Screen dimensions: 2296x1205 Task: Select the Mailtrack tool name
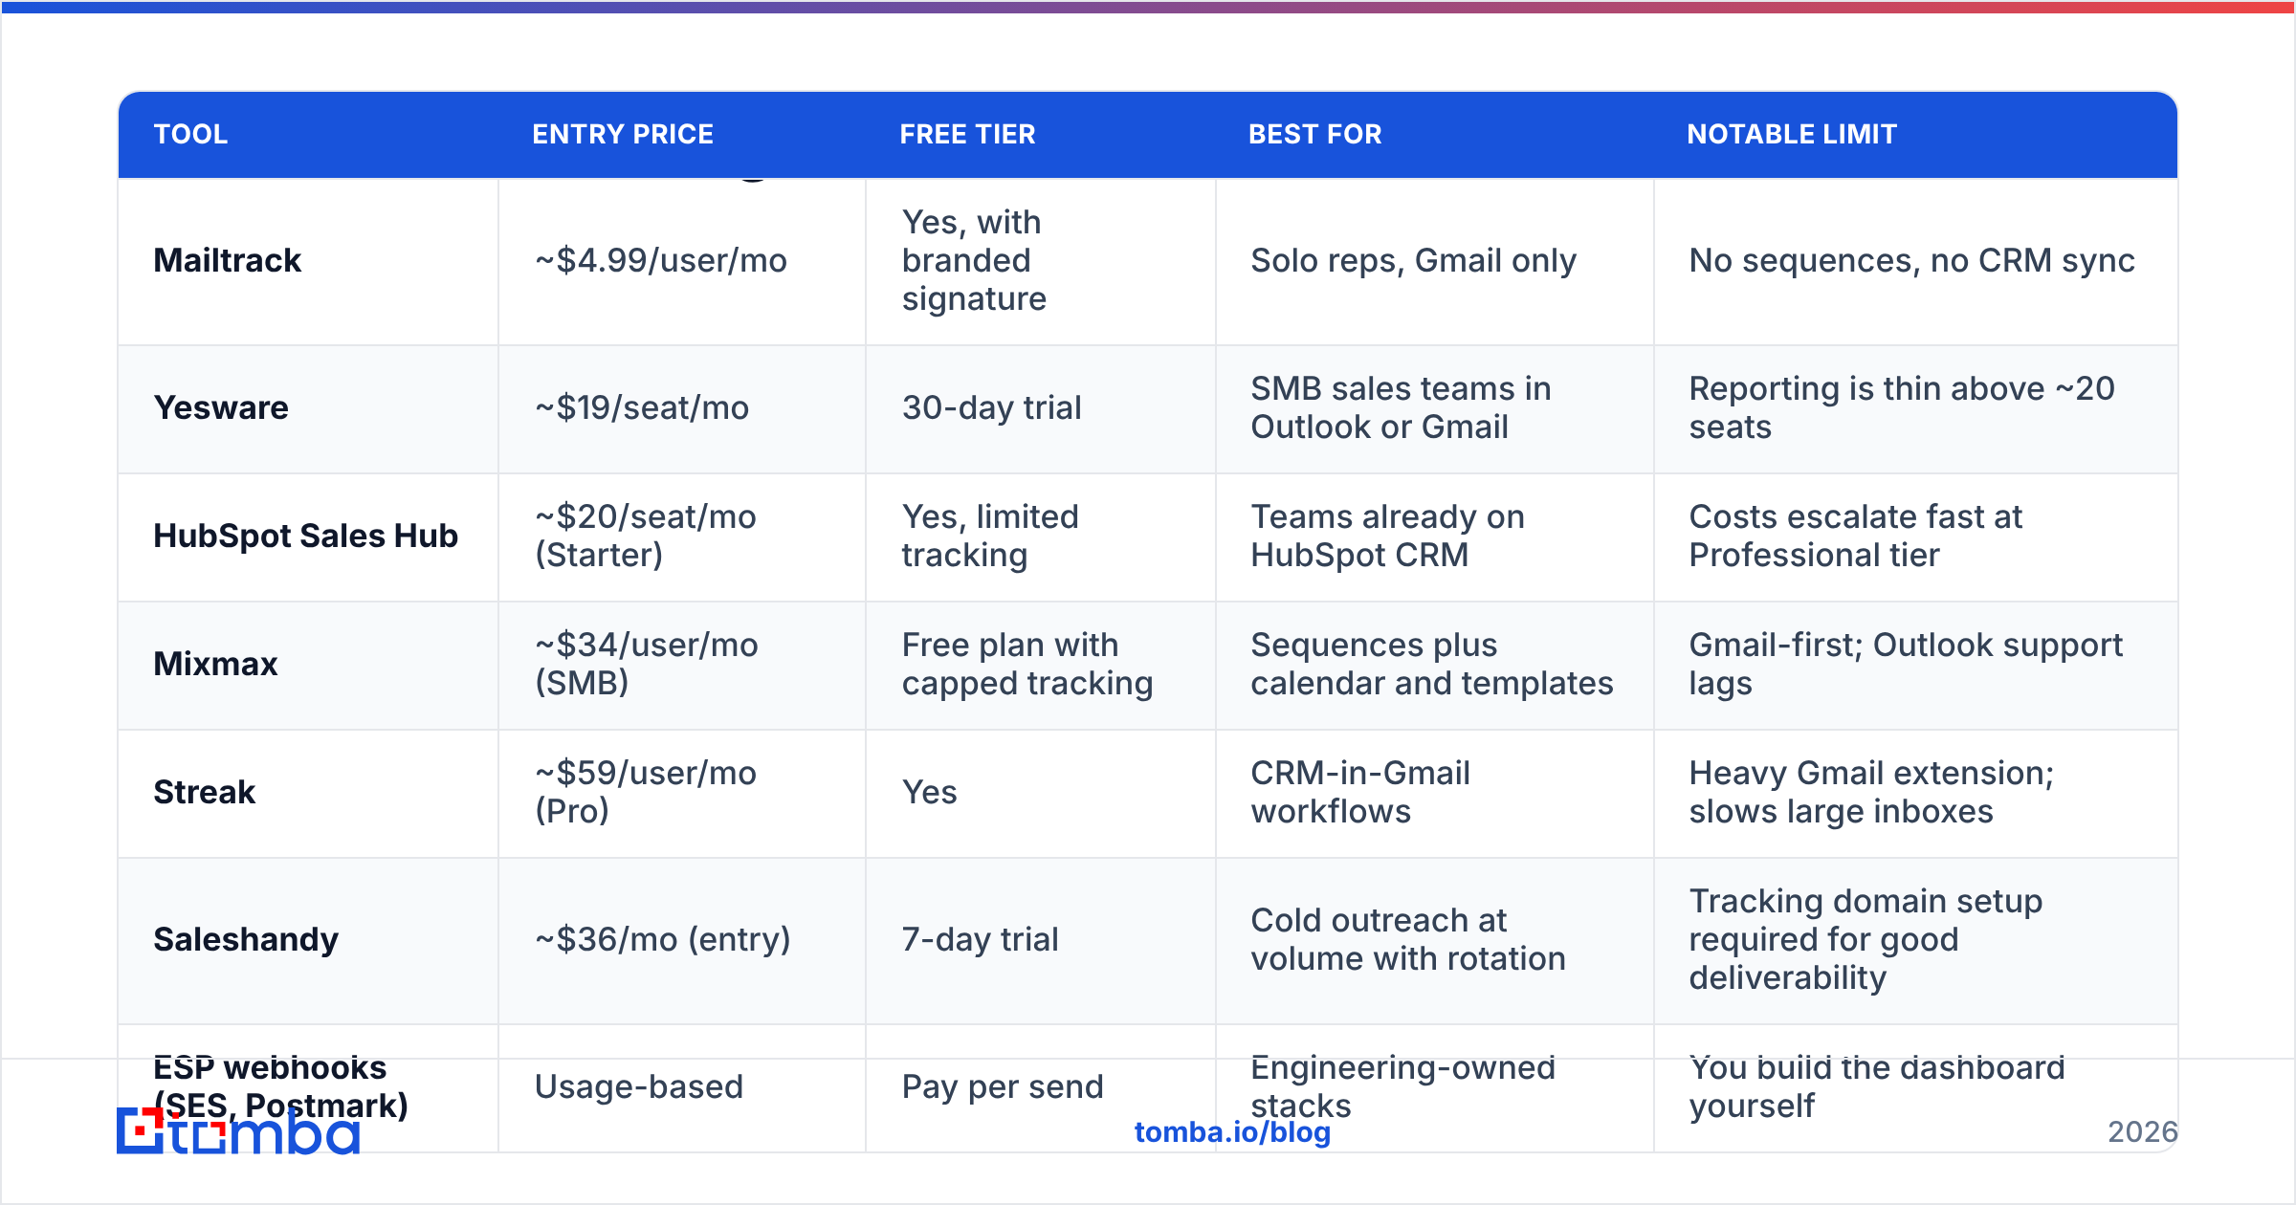click(x=228, y=260)
